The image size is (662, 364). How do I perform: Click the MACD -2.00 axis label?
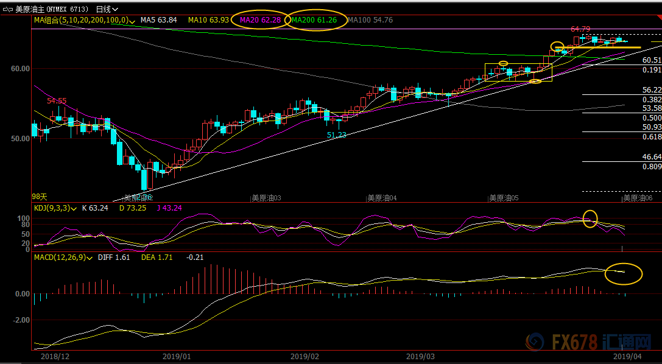(21, 320)
